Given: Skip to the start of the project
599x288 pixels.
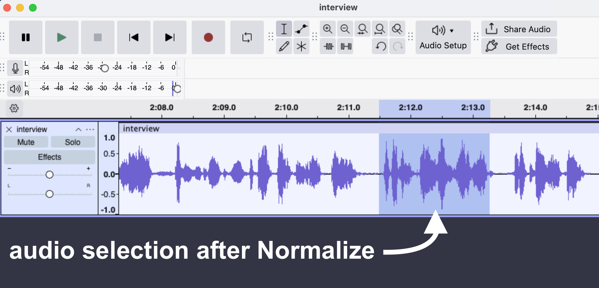Looking at the screenshot, I should point(134,37).
